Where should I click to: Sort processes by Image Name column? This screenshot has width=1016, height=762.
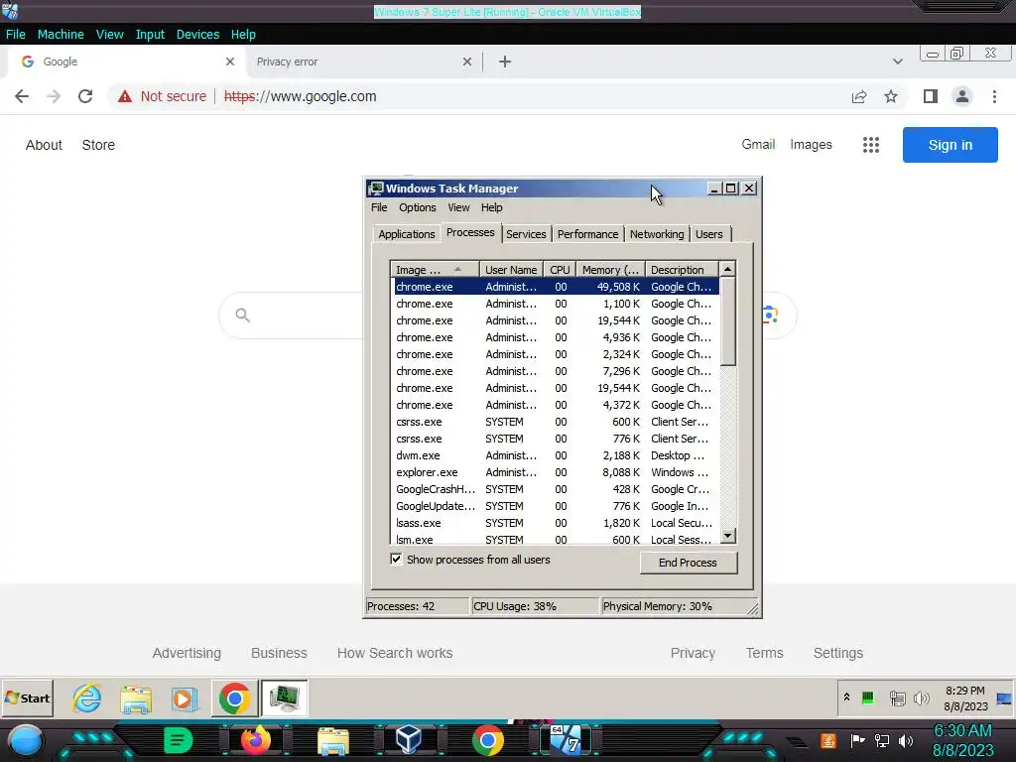point(435,270)
